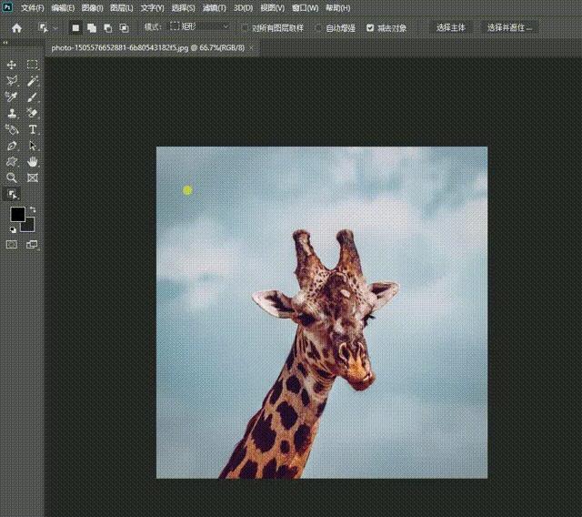This screenshot has width=582, height=517.
Task: Select the Brush tool
Action: click(x=33, y=96)
